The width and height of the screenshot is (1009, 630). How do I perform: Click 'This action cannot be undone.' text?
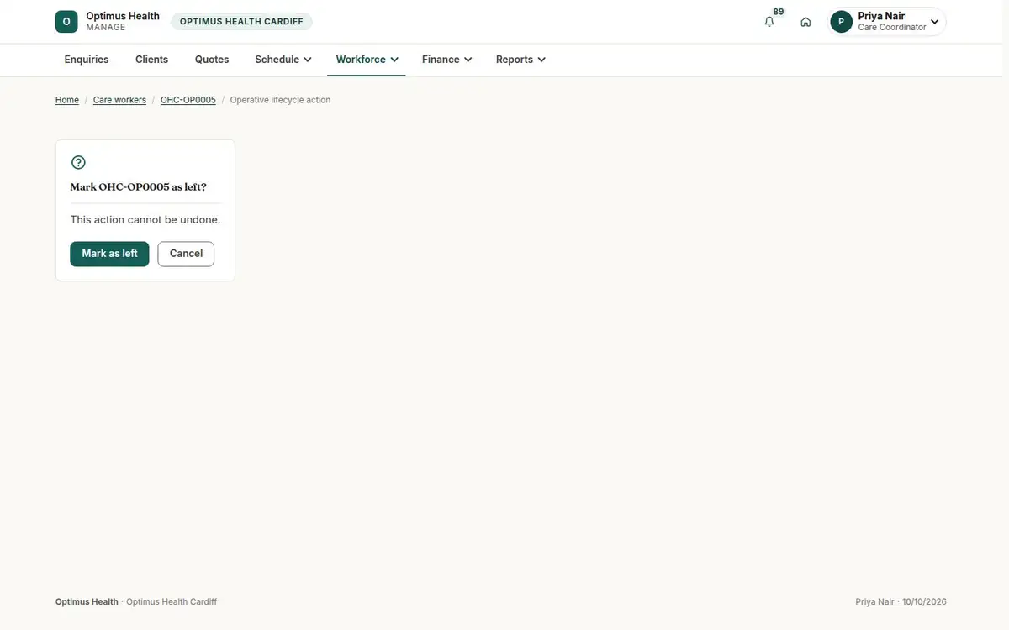[x=145, y=220]
